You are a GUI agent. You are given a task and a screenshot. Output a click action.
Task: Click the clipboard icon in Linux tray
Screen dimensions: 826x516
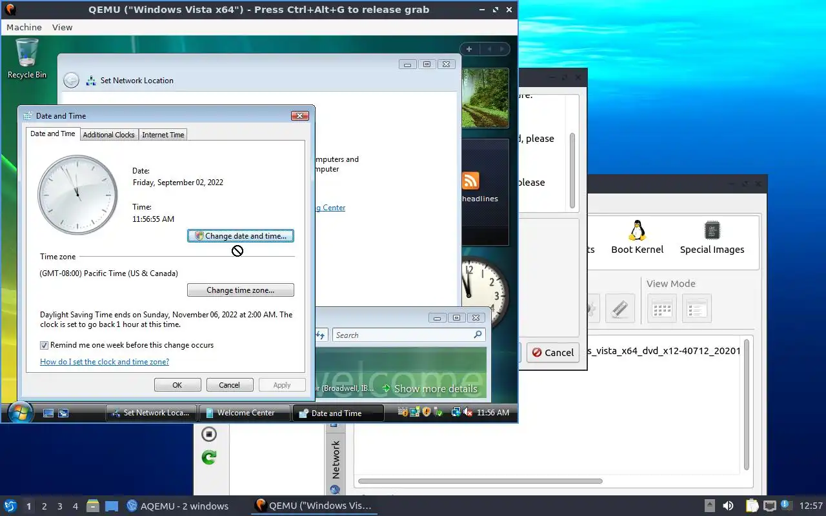[x=752, y=506]
